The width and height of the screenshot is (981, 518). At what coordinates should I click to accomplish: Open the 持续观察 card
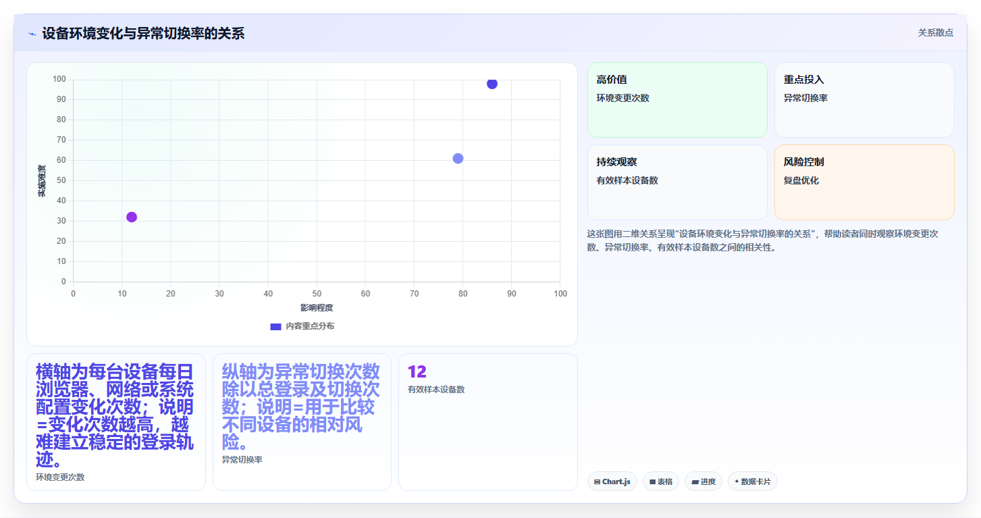(x=677, y=182)
